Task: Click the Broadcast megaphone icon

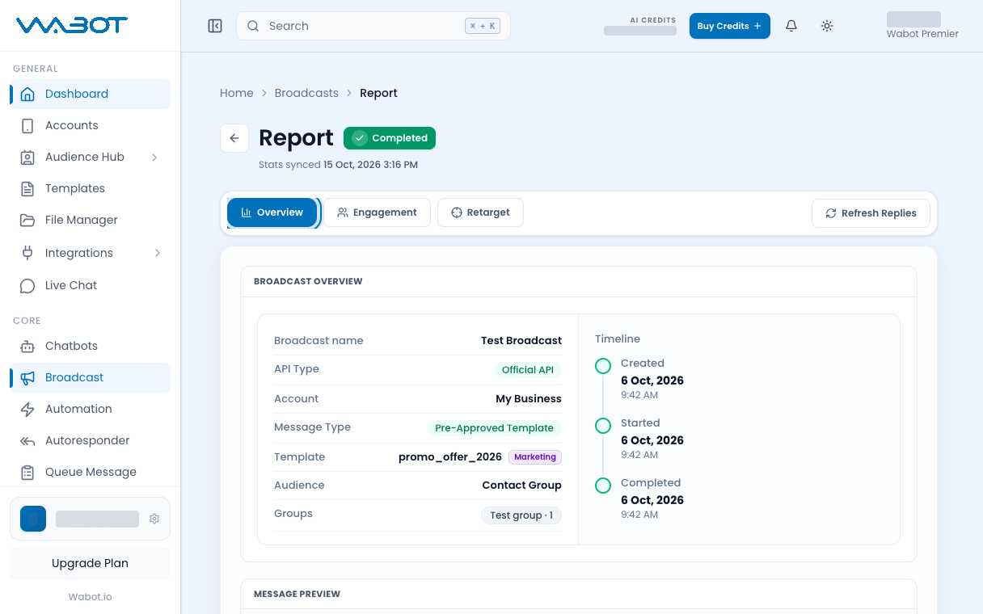Action: coord(27,377)
